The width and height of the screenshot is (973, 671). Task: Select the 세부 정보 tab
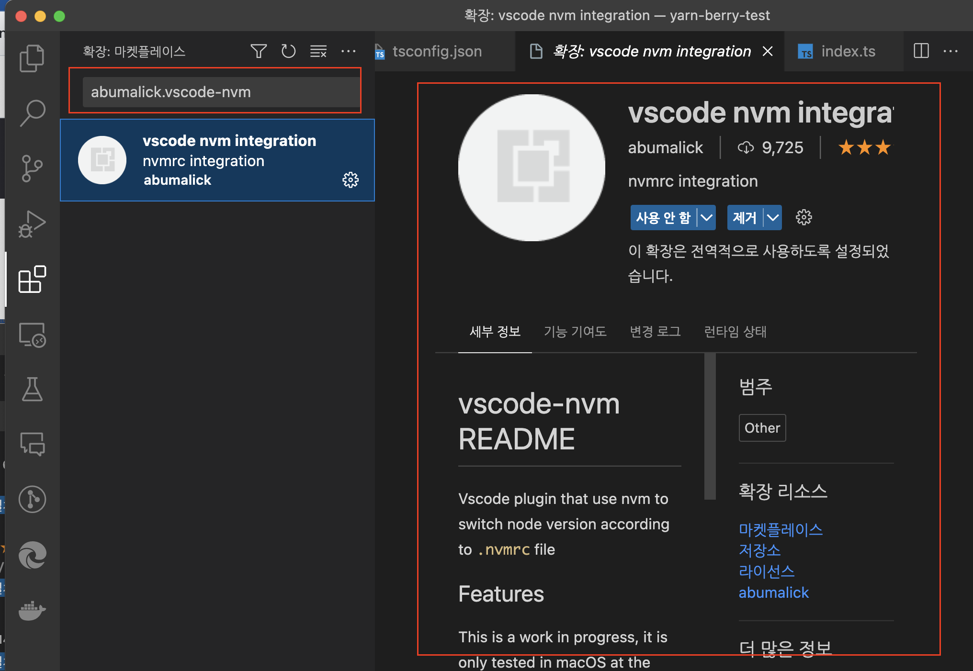pos(495,332)
